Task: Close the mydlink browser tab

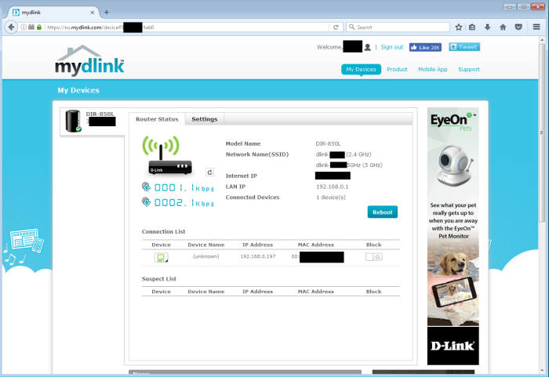Action: coord(92,13)
